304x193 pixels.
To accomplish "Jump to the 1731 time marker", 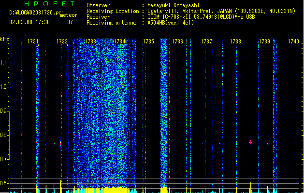I will 33,41.
